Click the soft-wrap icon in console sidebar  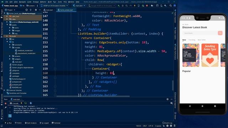[10, 116]
